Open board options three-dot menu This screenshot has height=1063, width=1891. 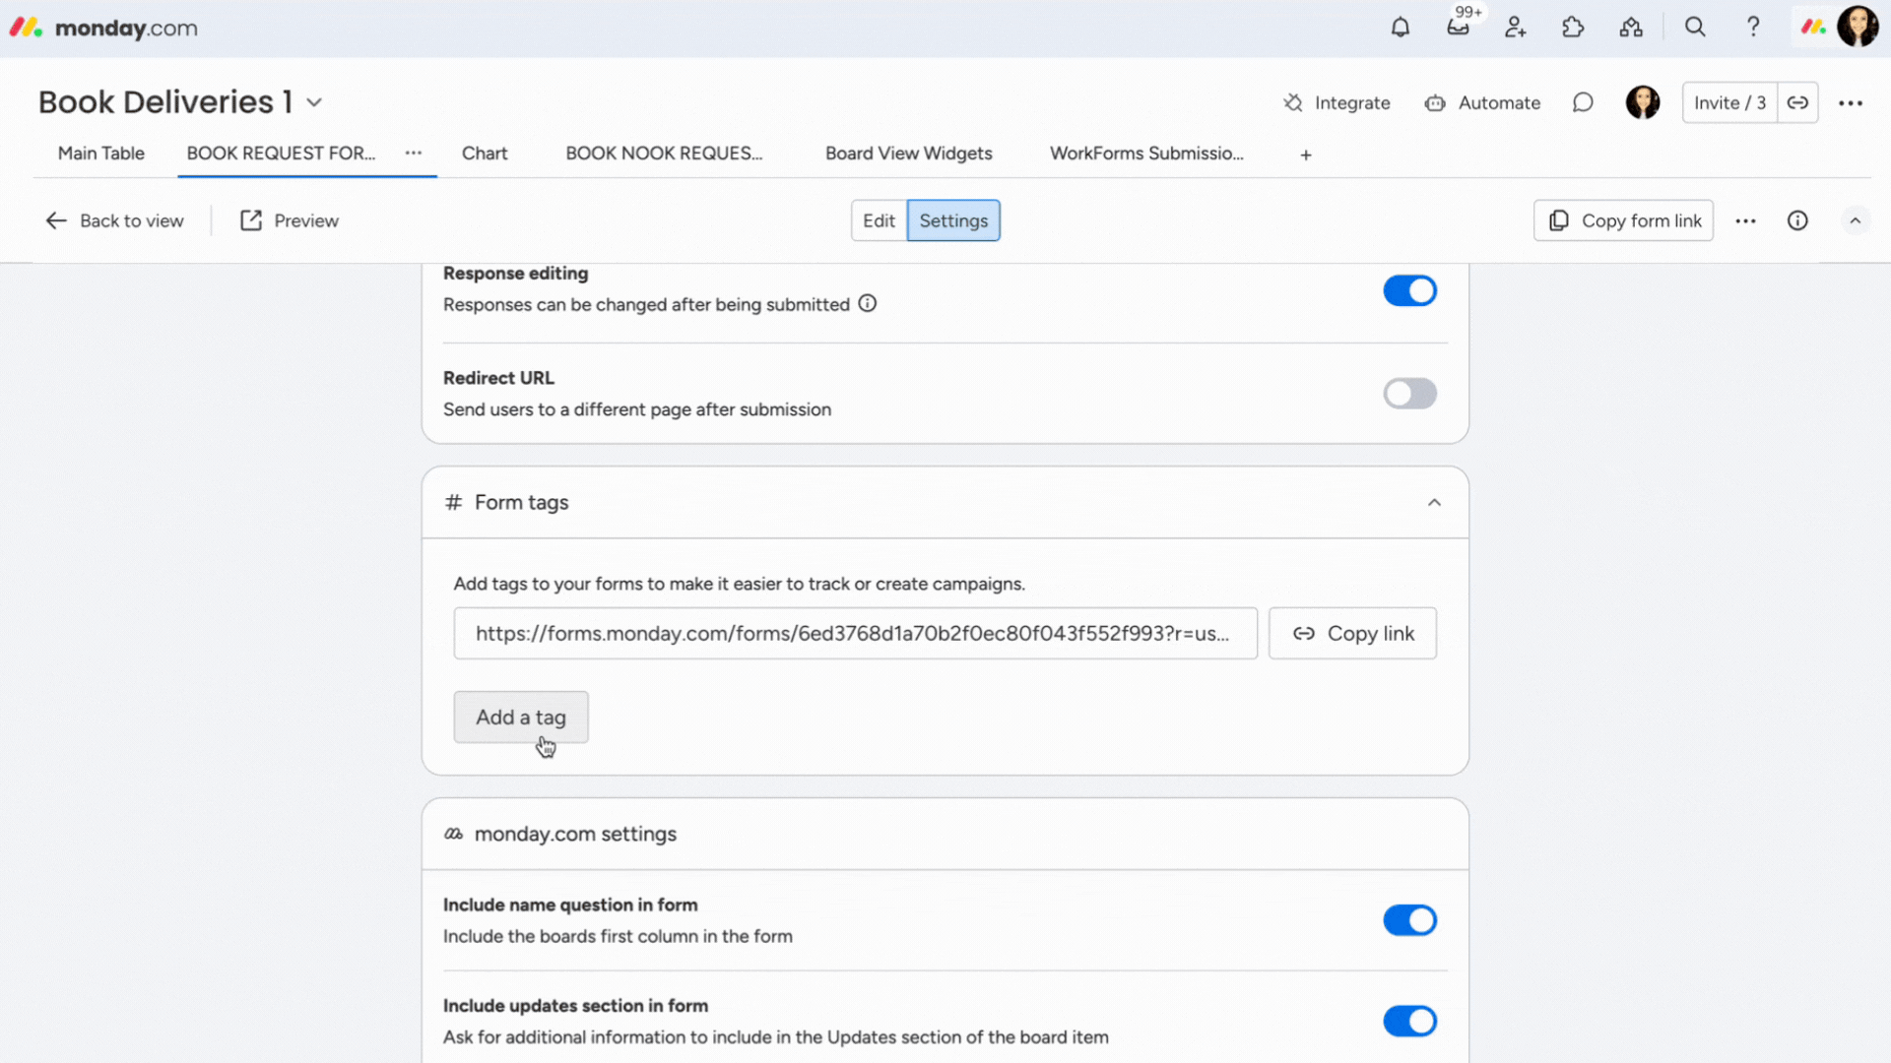(x=1851, y=102)
